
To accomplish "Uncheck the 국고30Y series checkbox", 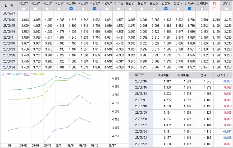I will pos(95,9).
